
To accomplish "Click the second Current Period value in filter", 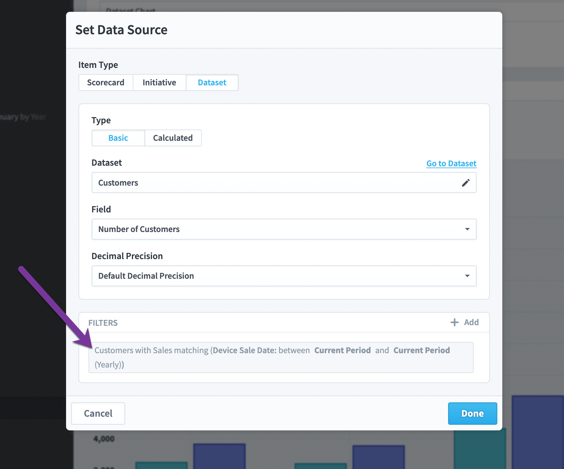I will point(422,350).
